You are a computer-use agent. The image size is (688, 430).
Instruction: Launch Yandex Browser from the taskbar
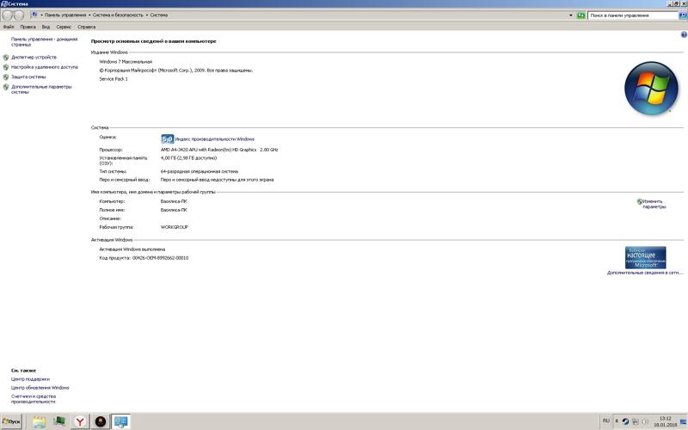(80, 421)
